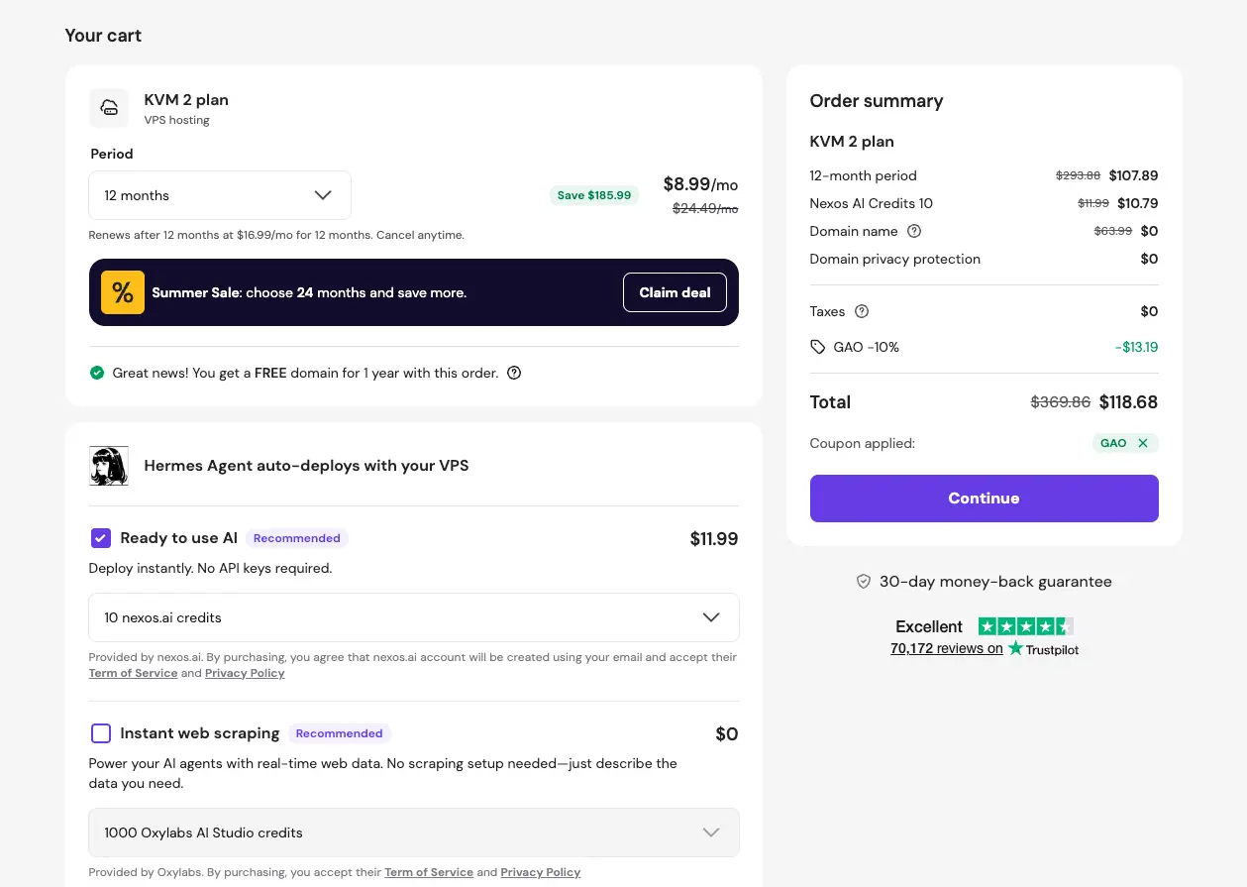Click the struck-through $369.86 total
The image size is (1247, 887).
pos(1061,402)
